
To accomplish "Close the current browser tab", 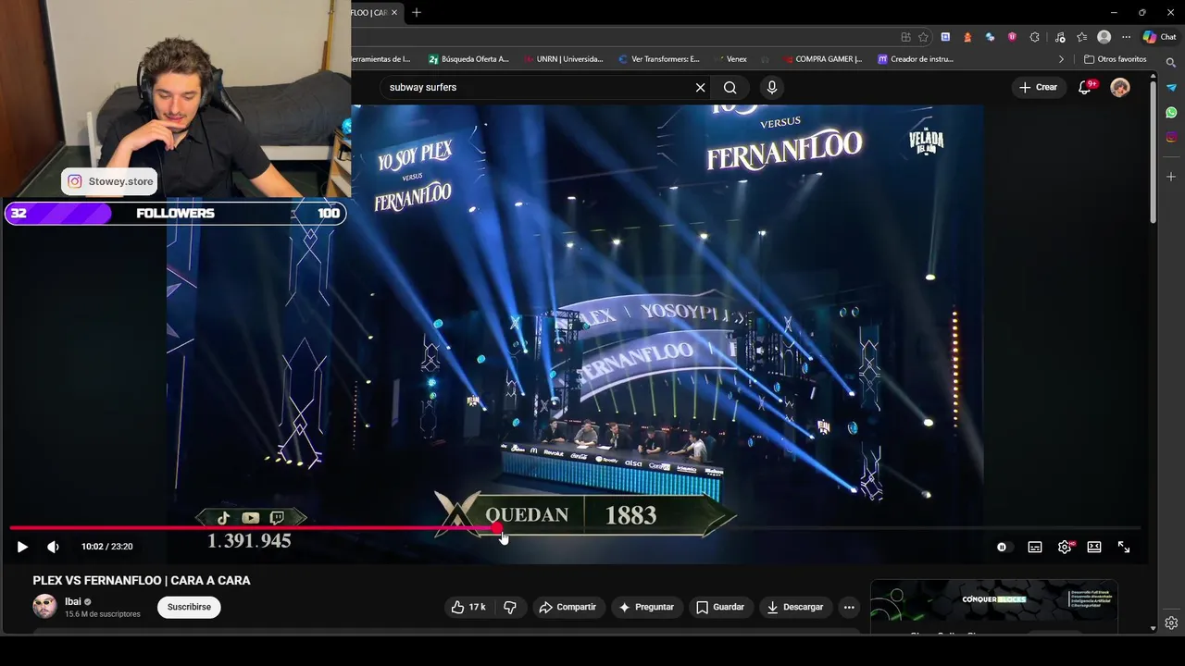I will (394, 12).
